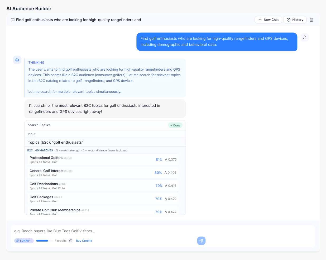Click the 81% match strength value

pos(159,160)
